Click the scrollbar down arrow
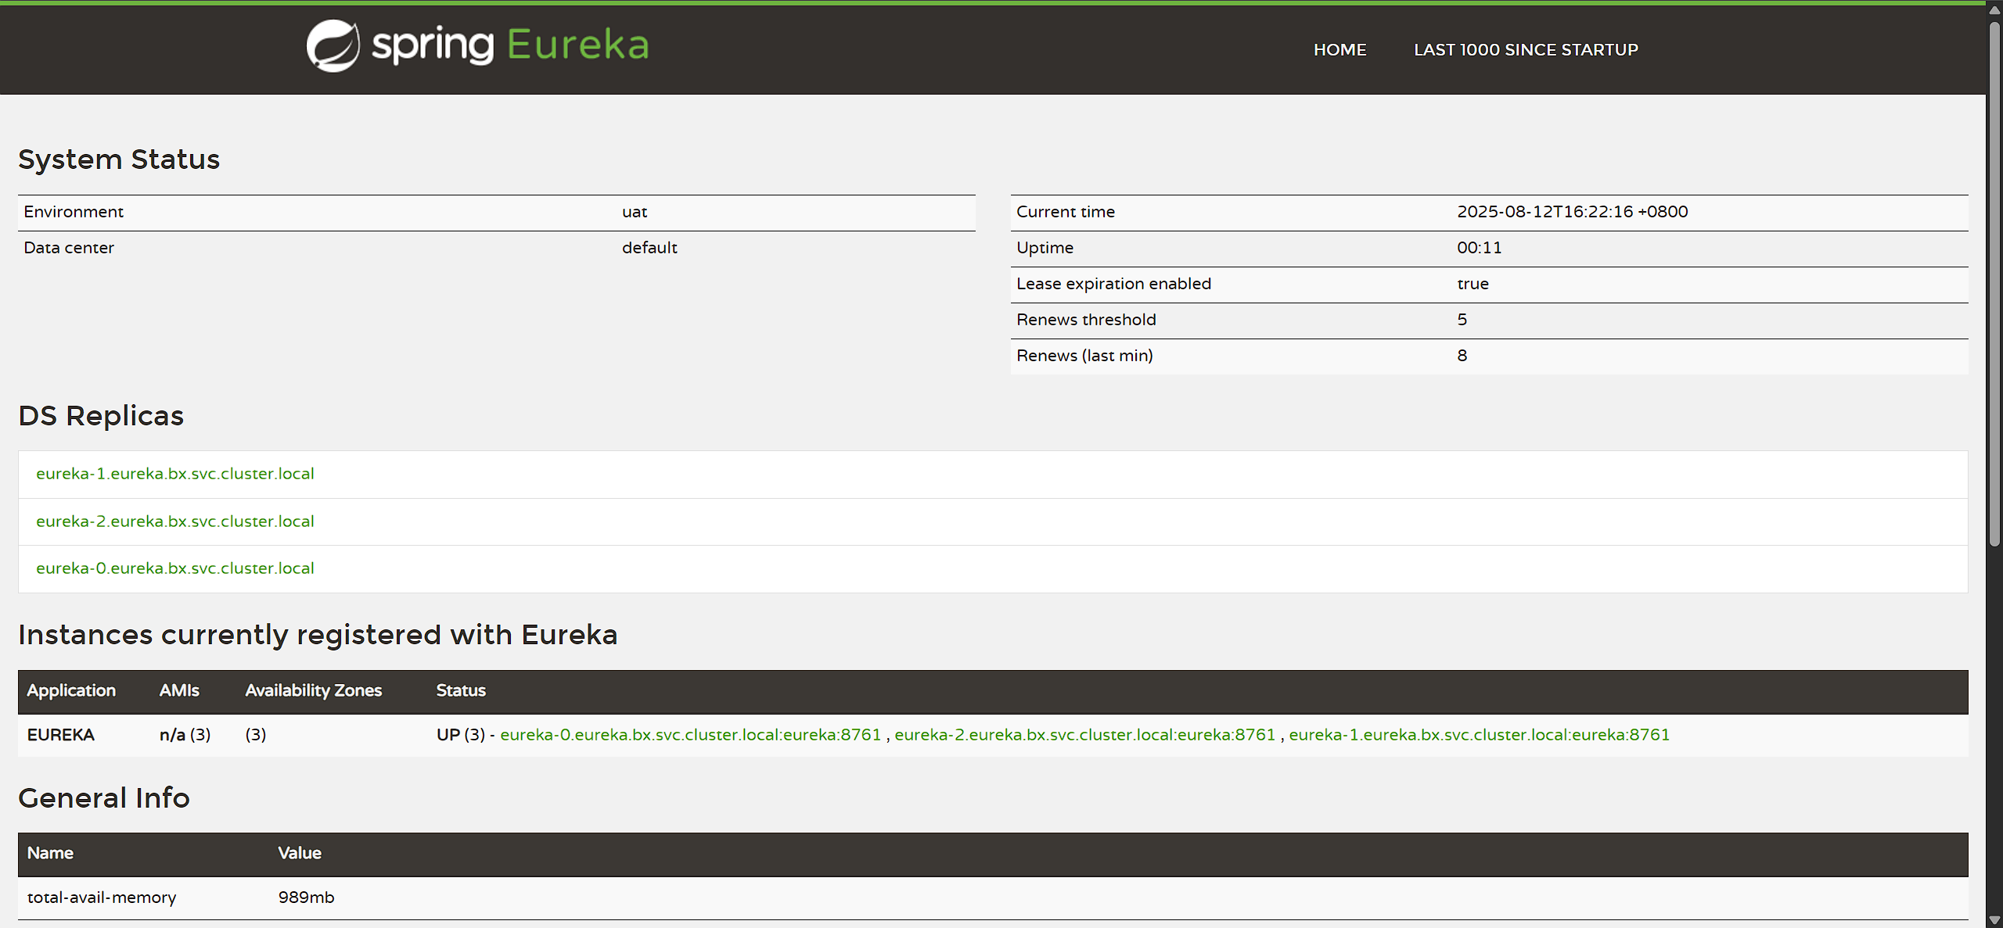The image size is (2003, 928). click(x=1994, y=920)
